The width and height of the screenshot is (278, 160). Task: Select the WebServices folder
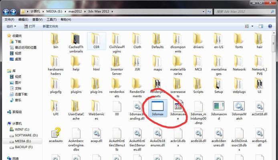tap(97, 110)
